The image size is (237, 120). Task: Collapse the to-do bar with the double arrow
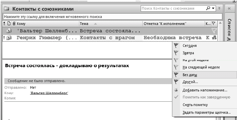click(229, 9)
